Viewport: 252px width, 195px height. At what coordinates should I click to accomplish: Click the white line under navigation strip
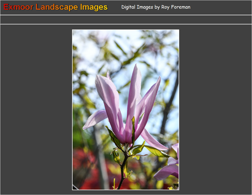[126, 24]
